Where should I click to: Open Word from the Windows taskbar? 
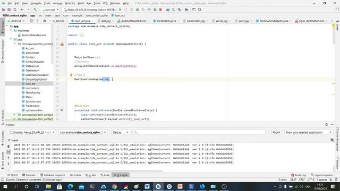[x=147, y=186]
